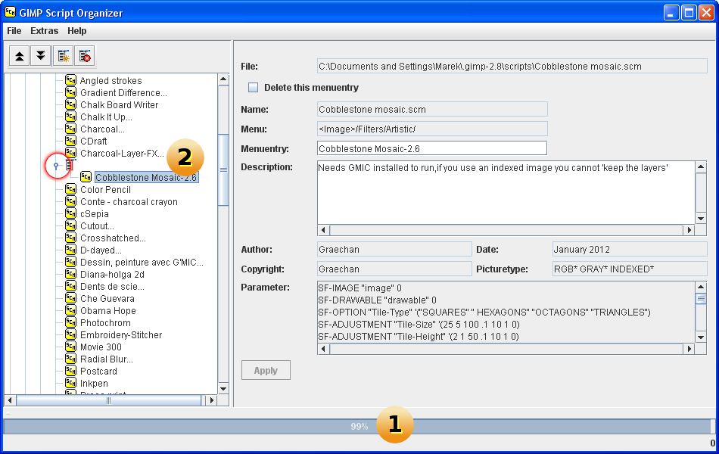
Task: Open the File menu
Action: pos(14,31)
